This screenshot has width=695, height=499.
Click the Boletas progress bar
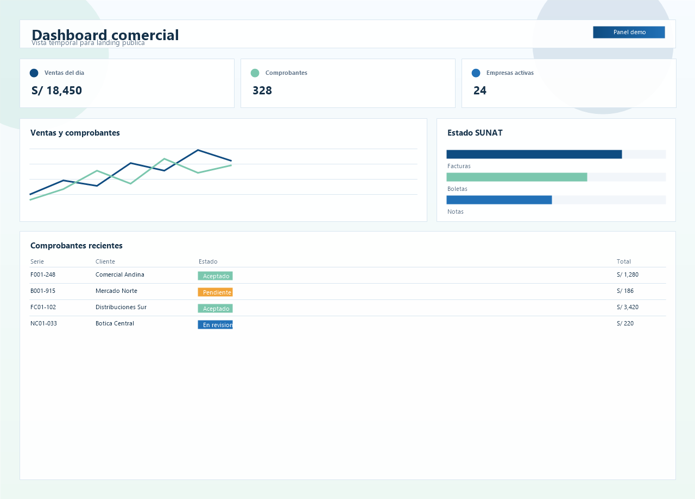point(556,177)
